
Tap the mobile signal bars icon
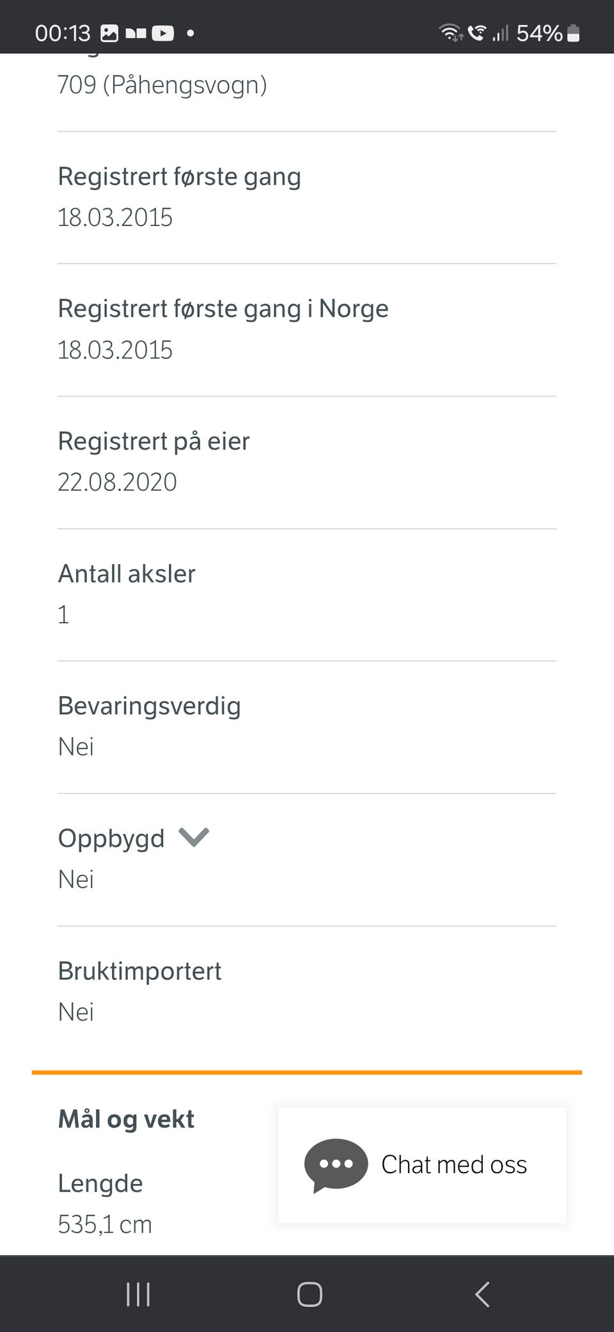coord(500,33)
